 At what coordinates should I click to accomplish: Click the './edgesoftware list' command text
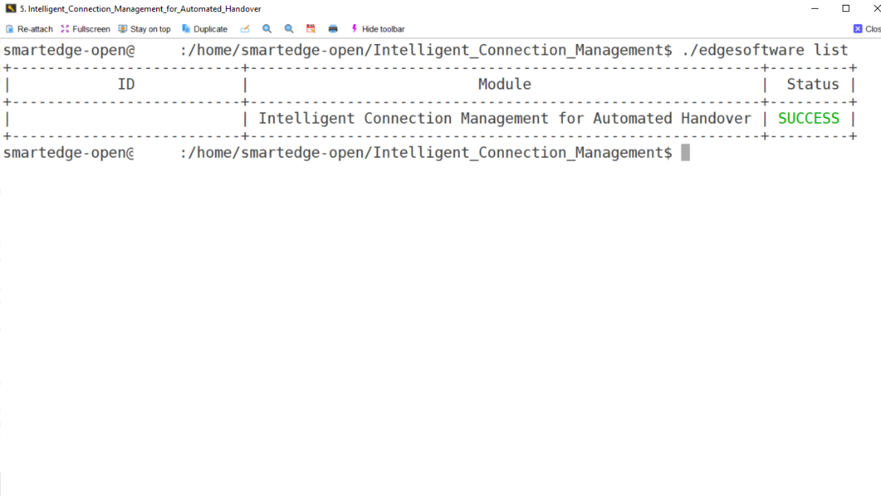(765, 50)
